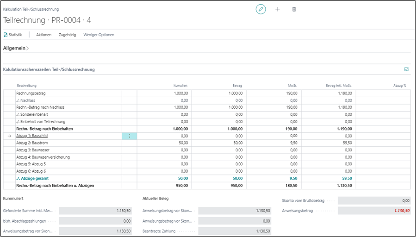Click the Kumuliert column header

[x=180, y=86]
